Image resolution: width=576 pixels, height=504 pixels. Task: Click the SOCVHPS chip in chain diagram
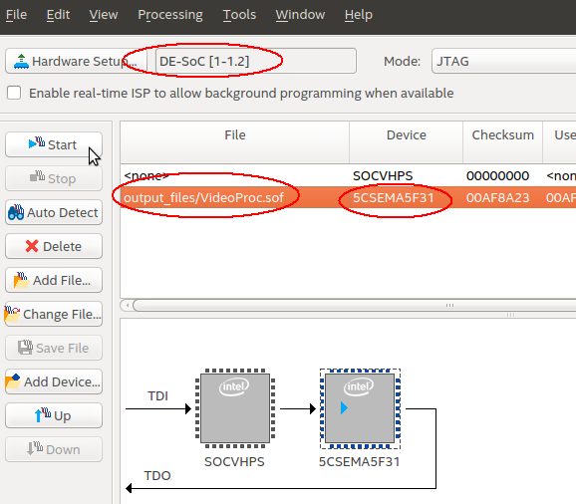pyautogui.click(x=235, y=408)
